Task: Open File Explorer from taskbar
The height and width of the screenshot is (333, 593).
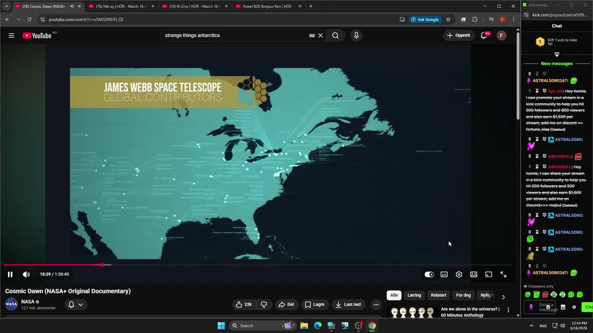Action: pos(304,326)
